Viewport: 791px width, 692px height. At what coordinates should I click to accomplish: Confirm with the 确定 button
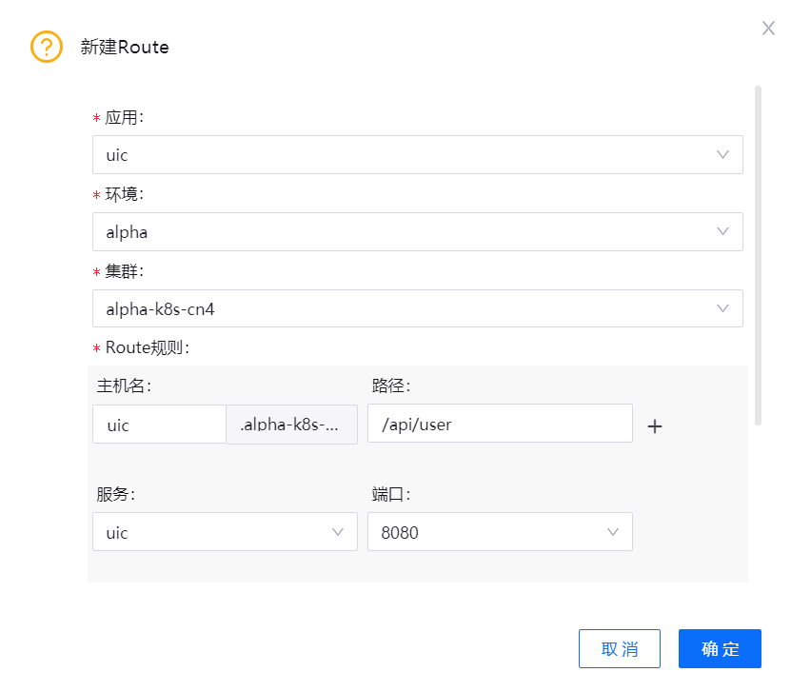point(720,649)
